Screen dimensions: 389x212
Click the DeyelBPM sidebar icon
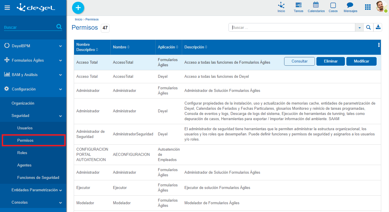pos(7,46)
